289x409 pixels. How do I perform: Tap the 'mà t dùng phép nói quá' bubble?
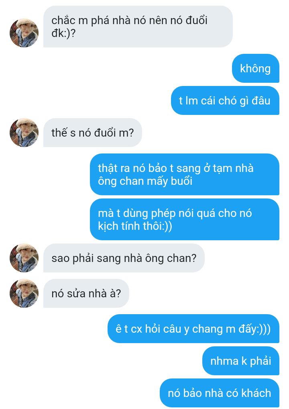pyautogui.click(x=185, y=219)
